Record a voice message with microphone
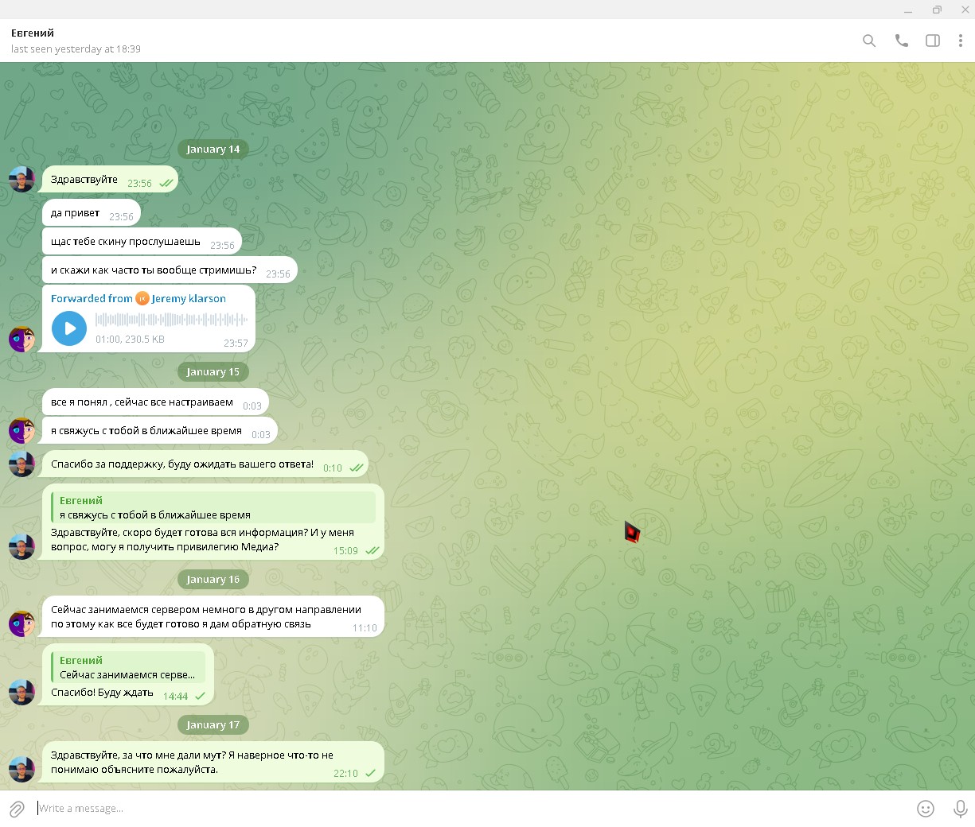 point(961,809)
